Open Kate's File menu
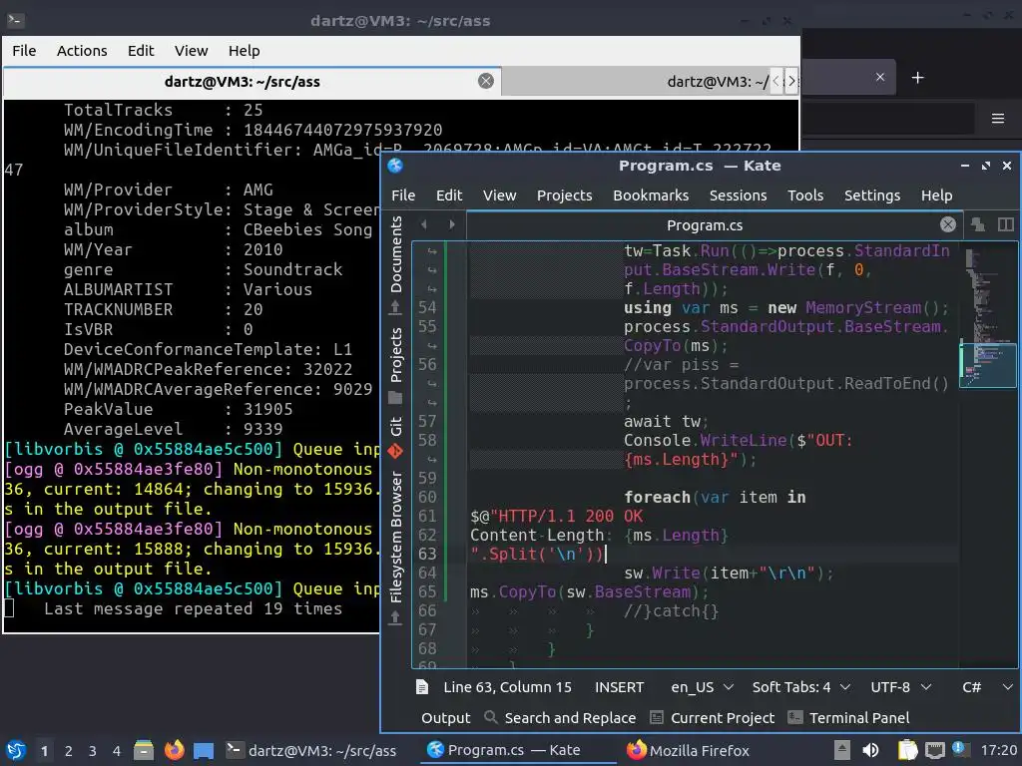This screenshot has height=766, width=1022. click(x=403, y=195)
